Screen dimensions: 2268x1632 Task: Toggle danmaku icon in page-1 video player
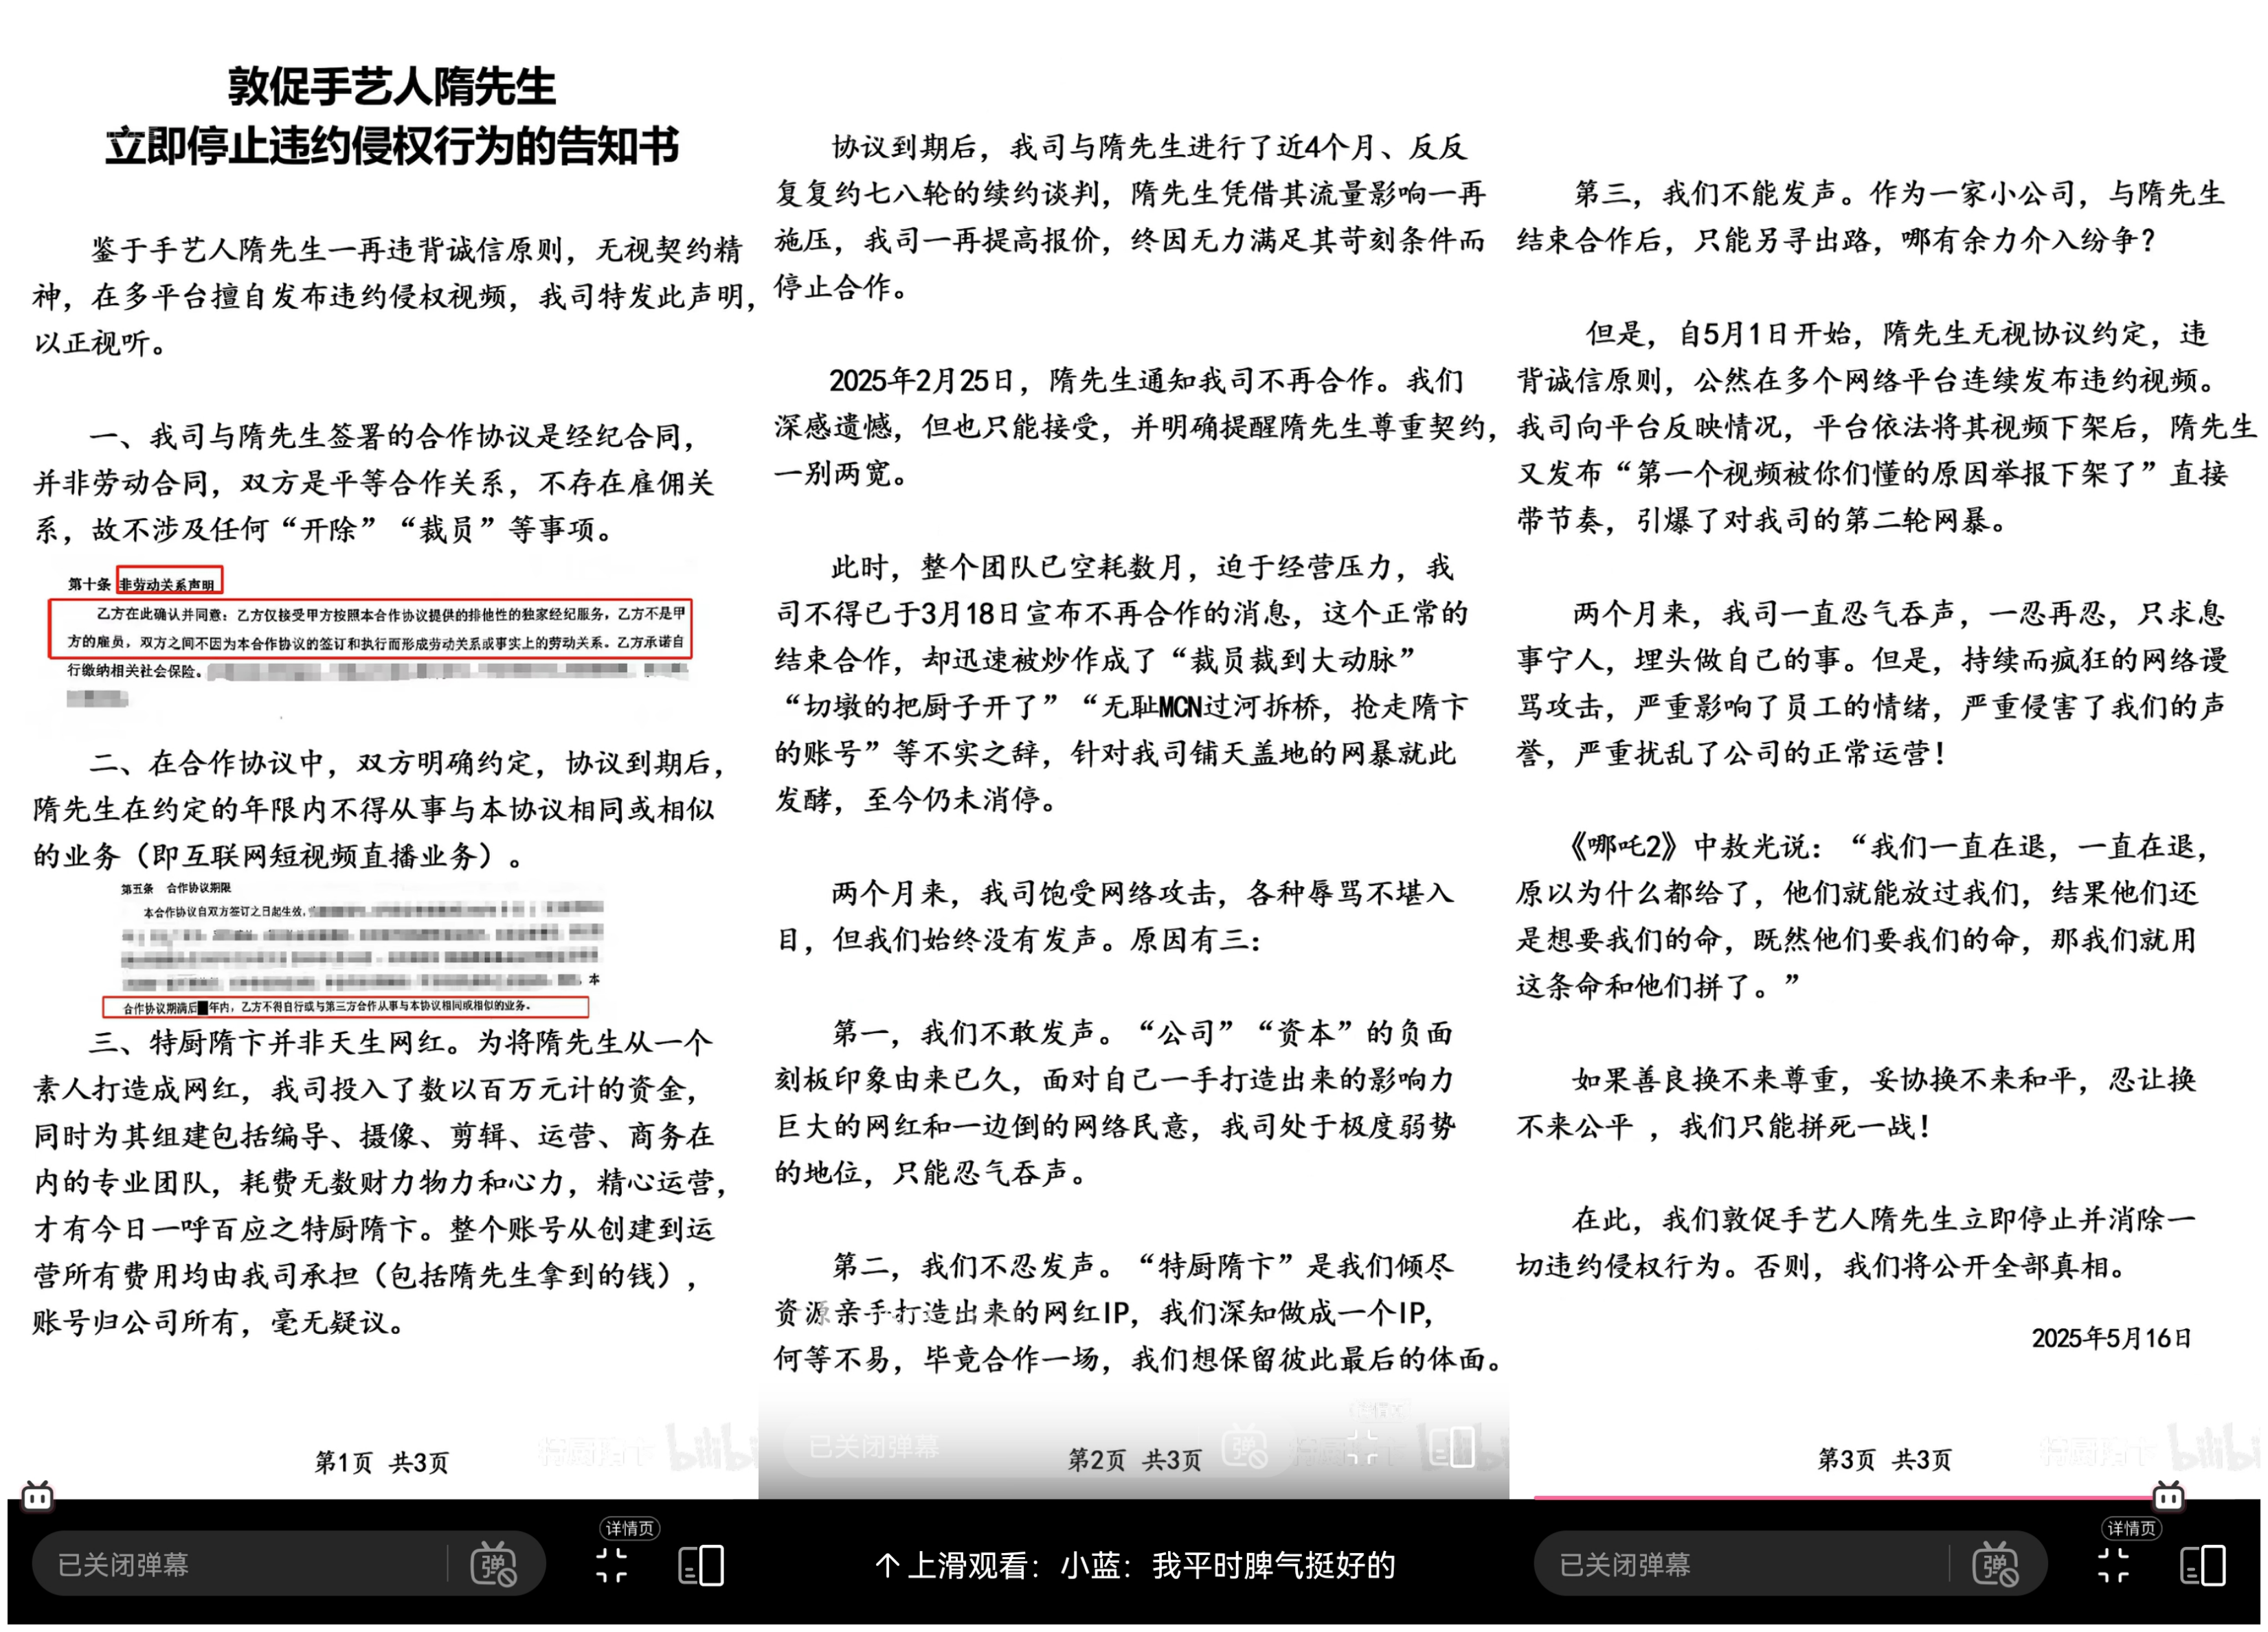(x=493, y=1565)
